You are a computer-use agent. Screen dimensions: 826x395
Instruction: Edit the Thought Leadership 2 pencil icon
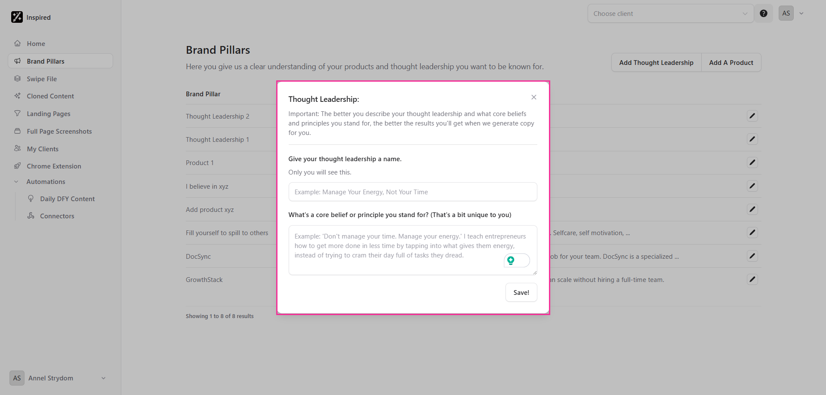tap(752, 116)
